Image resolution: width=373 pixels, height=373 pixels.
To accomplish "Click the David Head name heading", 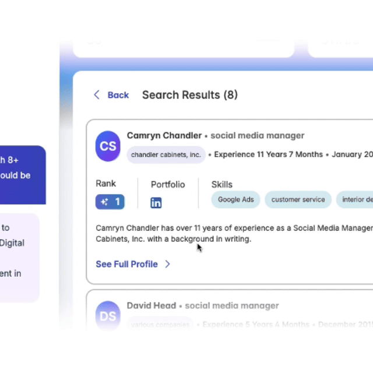I will (152, 305).
